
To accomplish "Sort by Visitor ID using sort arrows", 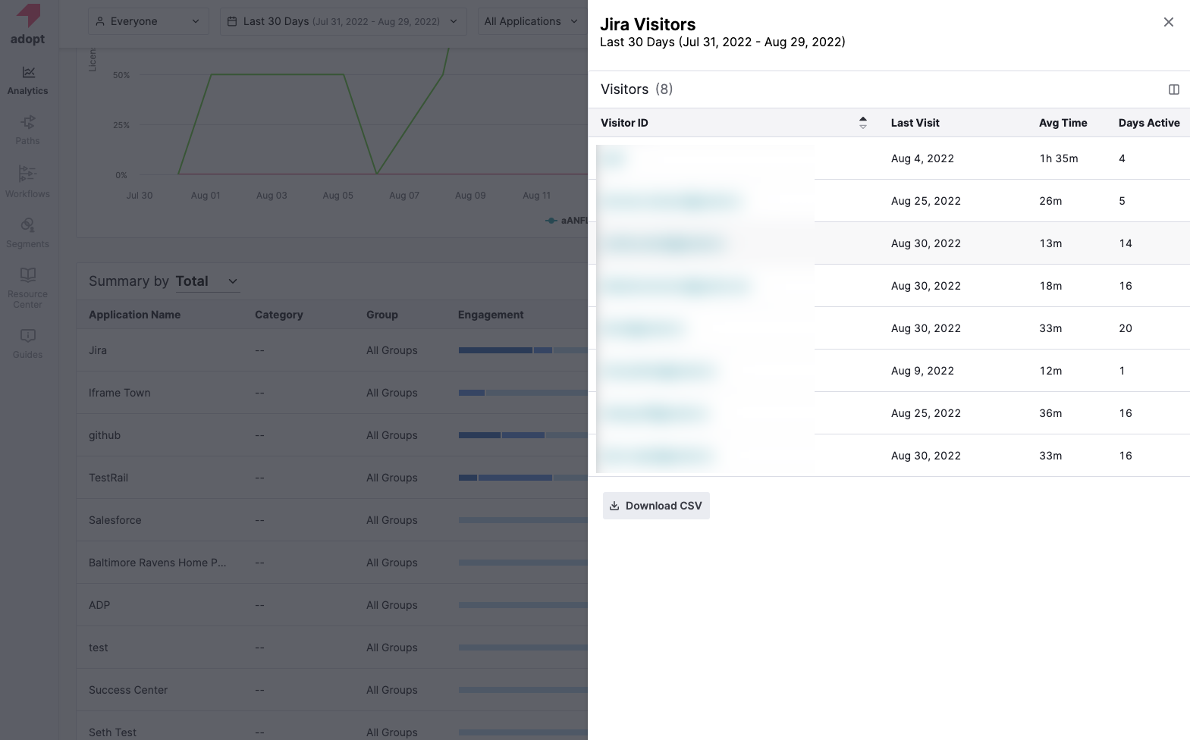I will pyautogui.click(x=862, y=123).
